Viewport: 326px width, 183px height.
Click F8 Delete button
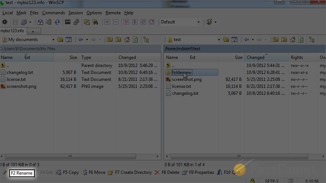167,172
